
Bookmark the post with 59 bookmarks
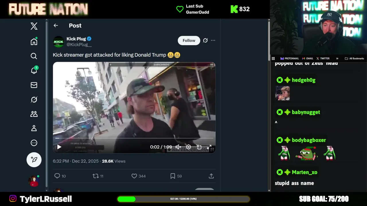pyautogui.click(x=176, y=176)
